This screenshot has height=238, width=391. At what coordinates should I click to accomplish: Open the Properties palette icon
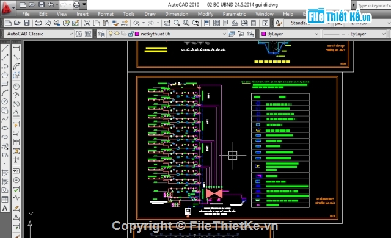pyautogui.click(x=207, y=23)
